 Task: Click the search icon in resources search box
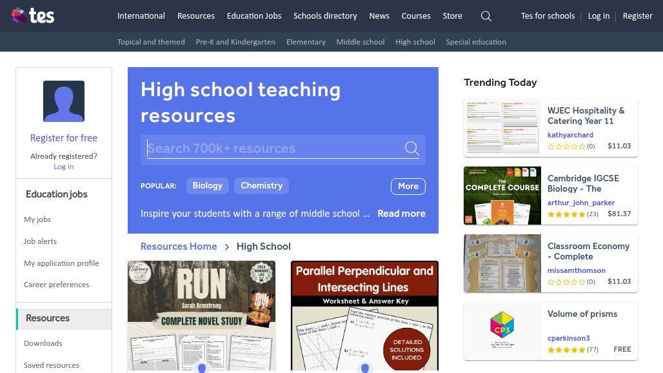click(x=411, y=148)
